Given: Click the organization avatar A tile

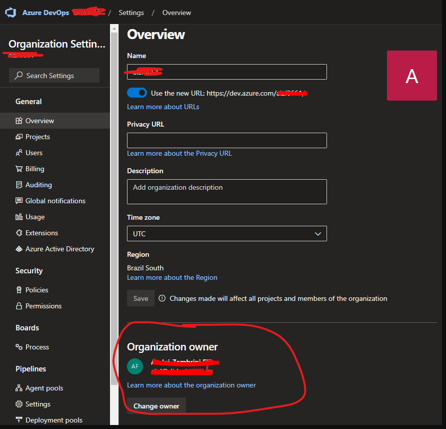Looking at the screenshot, I should (412, 76).
